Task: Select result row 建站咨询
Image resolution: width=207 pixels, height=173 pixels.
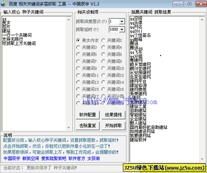Action: 138,85
